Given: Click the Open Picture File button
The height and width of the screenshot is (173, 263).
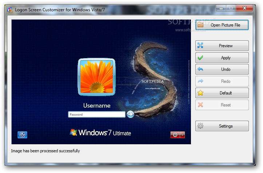Looking at the screenshot, I should pos(222,25).
